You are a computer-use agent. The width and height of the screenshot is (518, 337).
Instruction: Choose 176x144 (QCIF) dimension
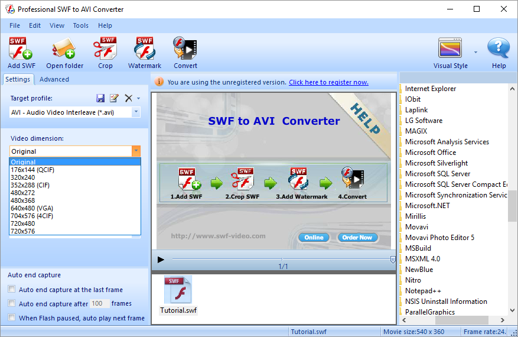point(75,170)
